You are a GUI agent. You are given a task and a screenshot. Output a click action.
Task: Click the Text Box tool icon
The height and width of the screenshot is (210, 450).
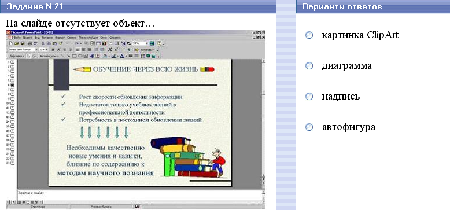(x=86, y=56)
